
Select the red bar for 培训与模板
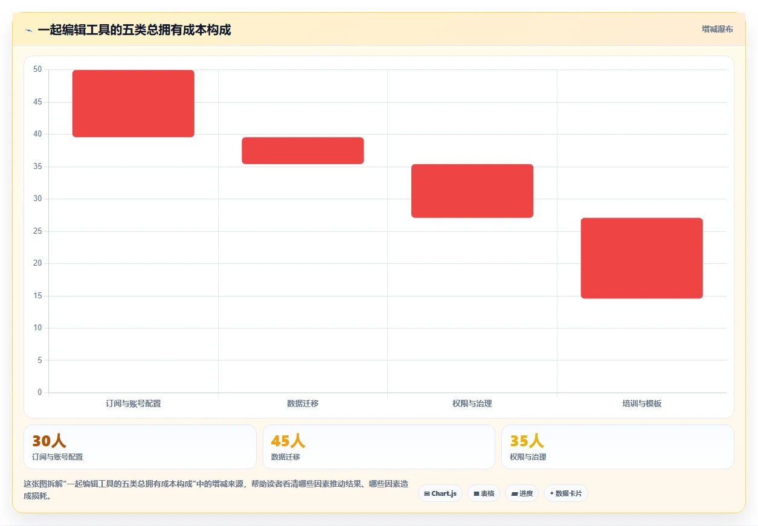[642, 258]
